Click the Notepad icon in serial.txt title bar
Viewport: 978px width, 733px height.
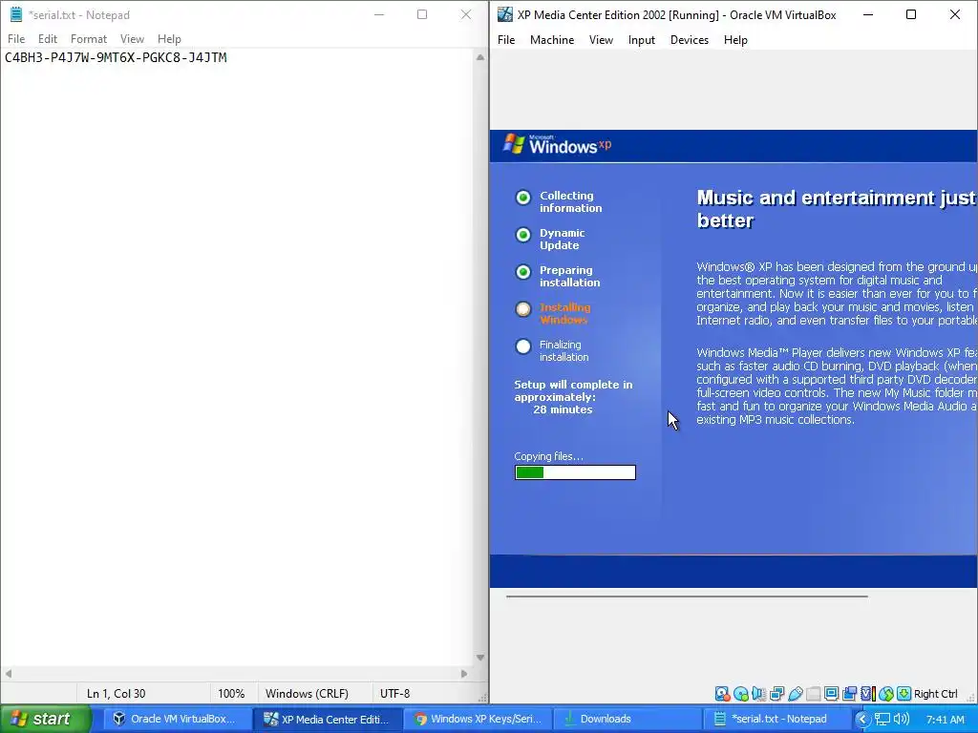(x=16, y=14)
